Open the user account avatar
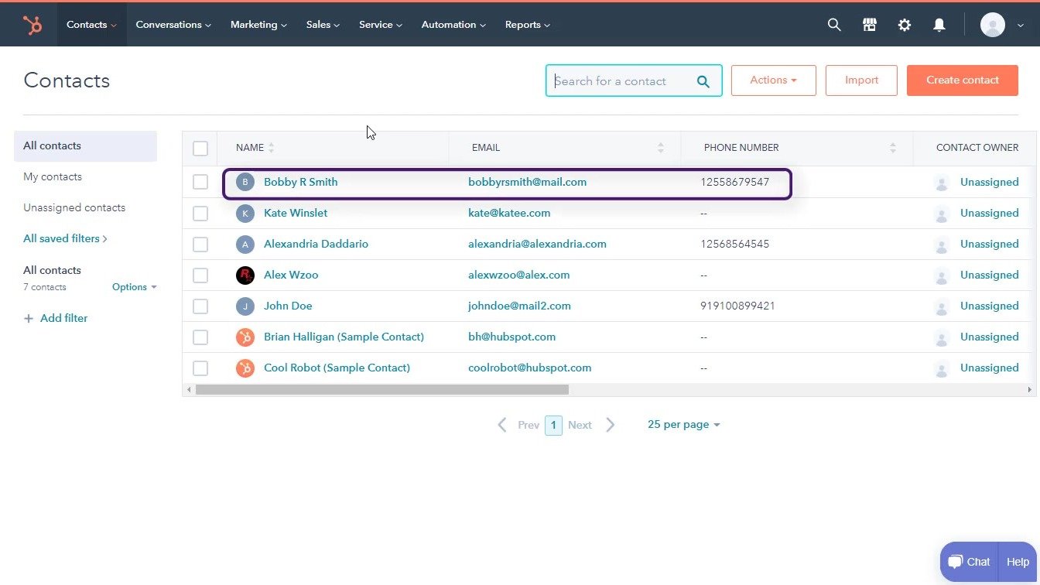1040x585 pixels. pos(993,24)
